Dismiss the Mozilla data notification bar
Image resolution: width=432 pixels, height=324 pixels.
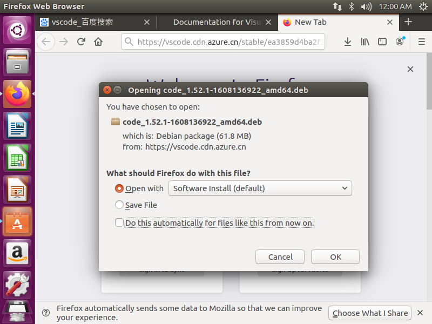(420, 313)
